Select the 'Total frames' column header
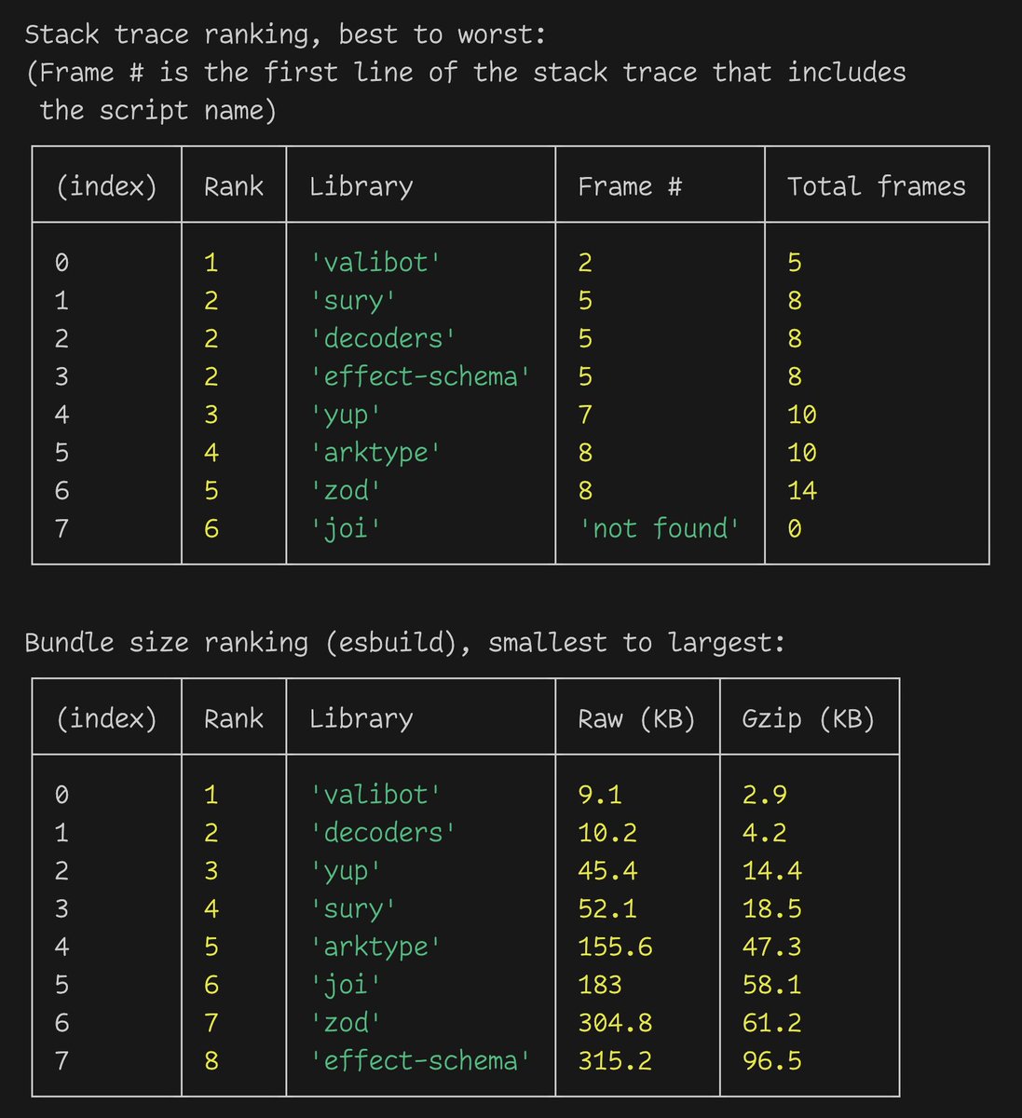 click(877, 186)
